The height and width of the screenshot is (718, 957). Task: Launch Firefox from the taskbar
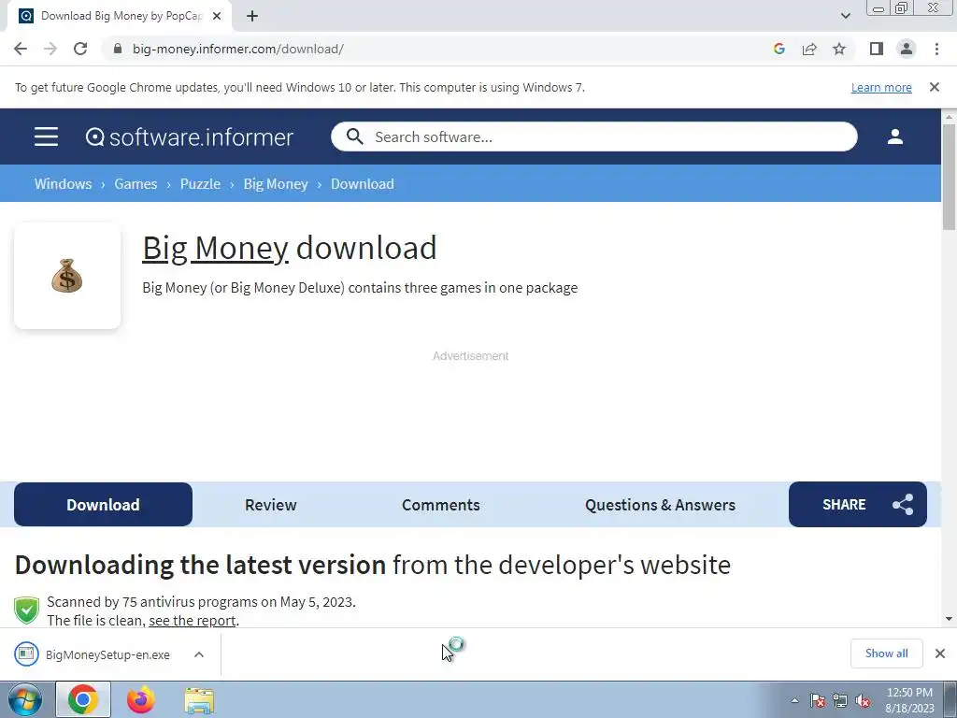pos(141,699)
